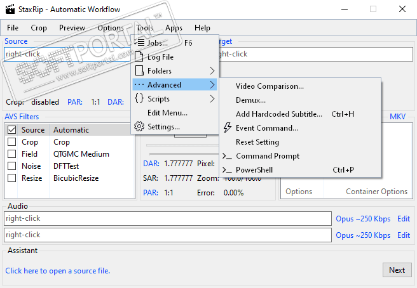Click the PAR link in crop row
Screen dimensions: 417x288
pyautogui.click(x=75, y=102)
